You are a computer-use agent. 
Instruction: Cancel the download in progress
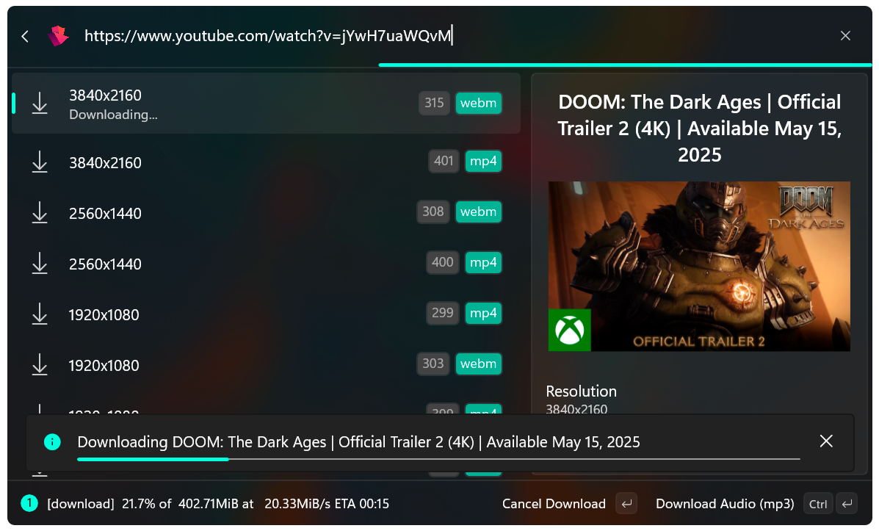[x=554, y=504]
